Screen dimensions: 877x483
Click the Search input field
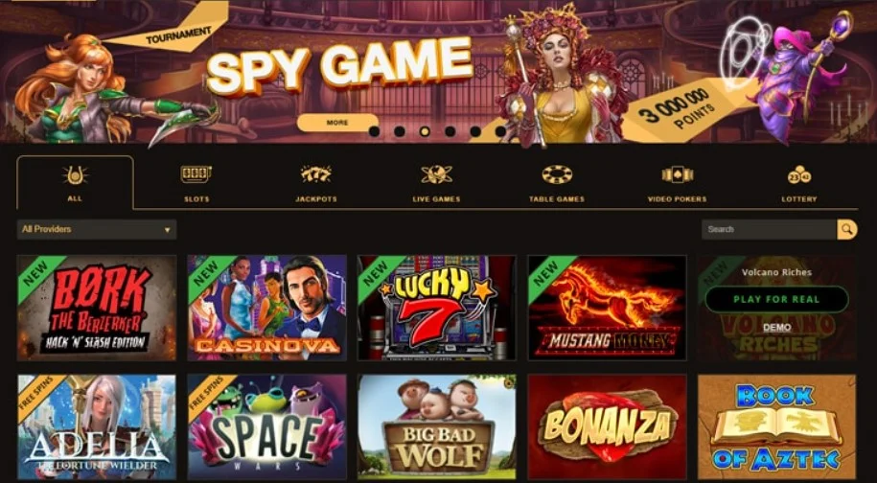coord(769,229)
